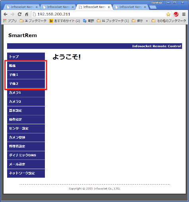Image resolution: width=189 pixels, height=202 pixels.
Task: Open the メール設定 menu item
Action: [26, 164]
